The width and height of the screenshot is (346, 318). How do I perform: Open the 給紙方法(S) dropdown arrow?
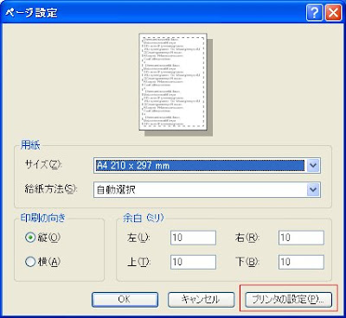point(313,189)
